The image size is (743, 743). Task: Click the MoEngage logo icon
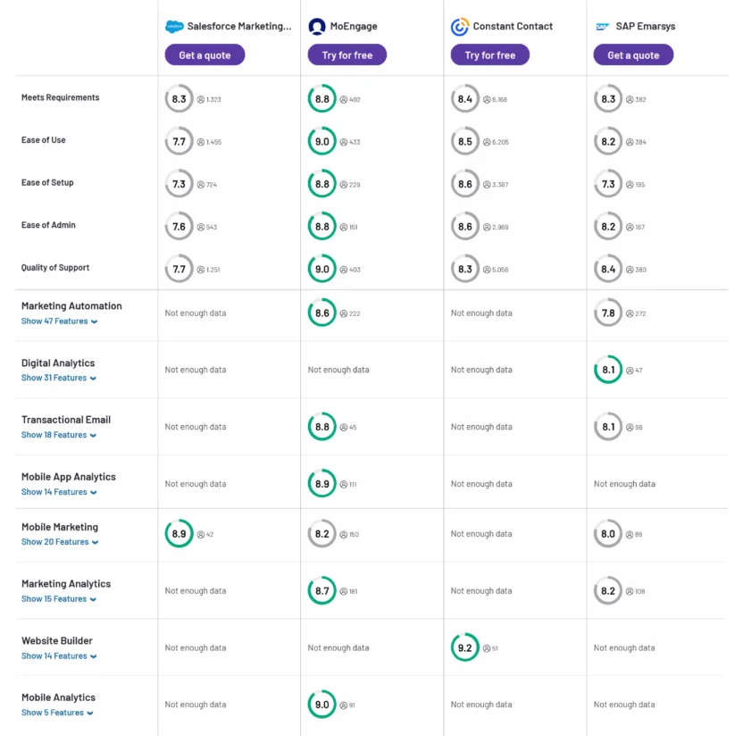click(x=315, y=26)
